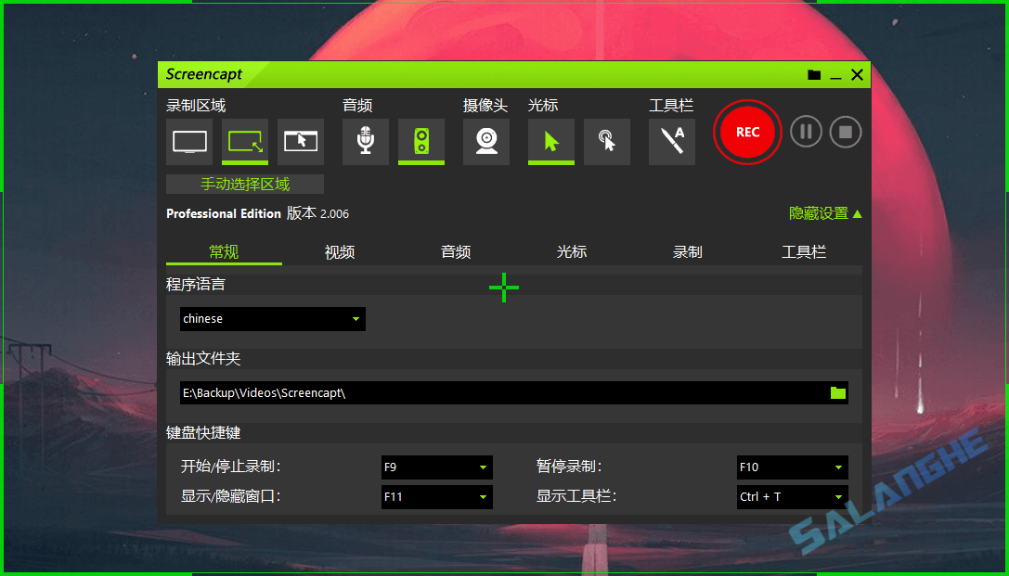Select full screen recording mode
Viewport: 1009px width, 576px height.
188,141
